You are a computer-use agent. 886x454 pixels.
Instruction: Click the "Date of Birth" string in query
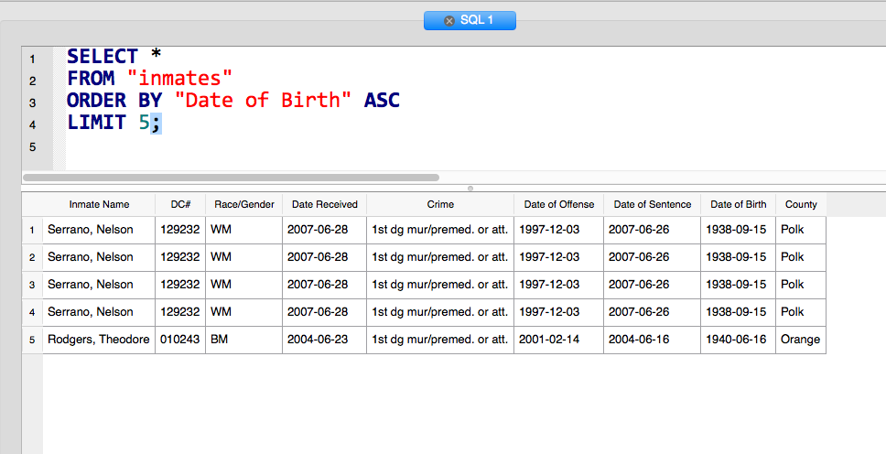[x=263, y=100]
